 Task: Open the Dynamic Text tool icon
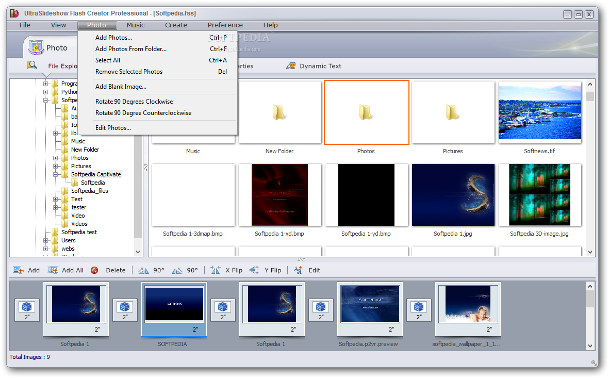[x=290, y=66]
